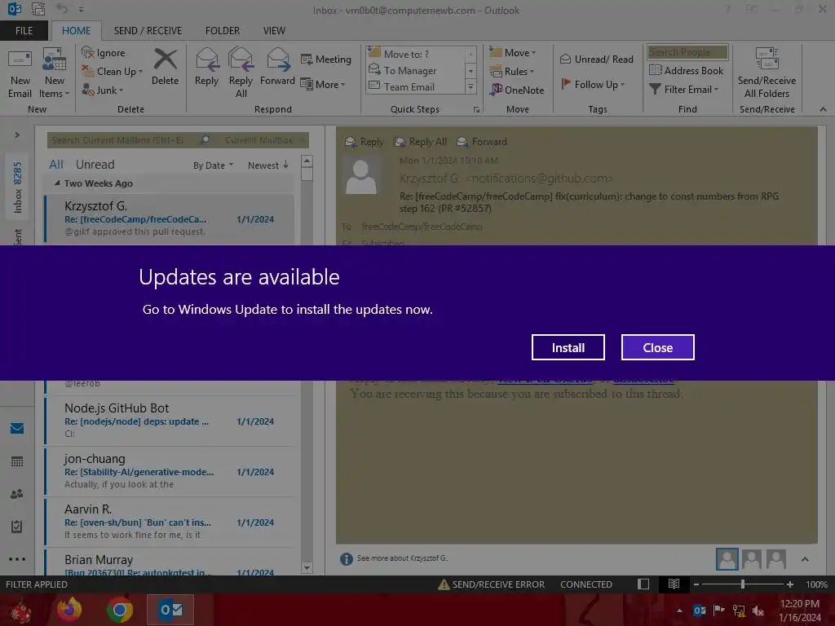Viewport: 835px width, 626px height.
Task: Open the People navigation icon
Action: (17, 494)
